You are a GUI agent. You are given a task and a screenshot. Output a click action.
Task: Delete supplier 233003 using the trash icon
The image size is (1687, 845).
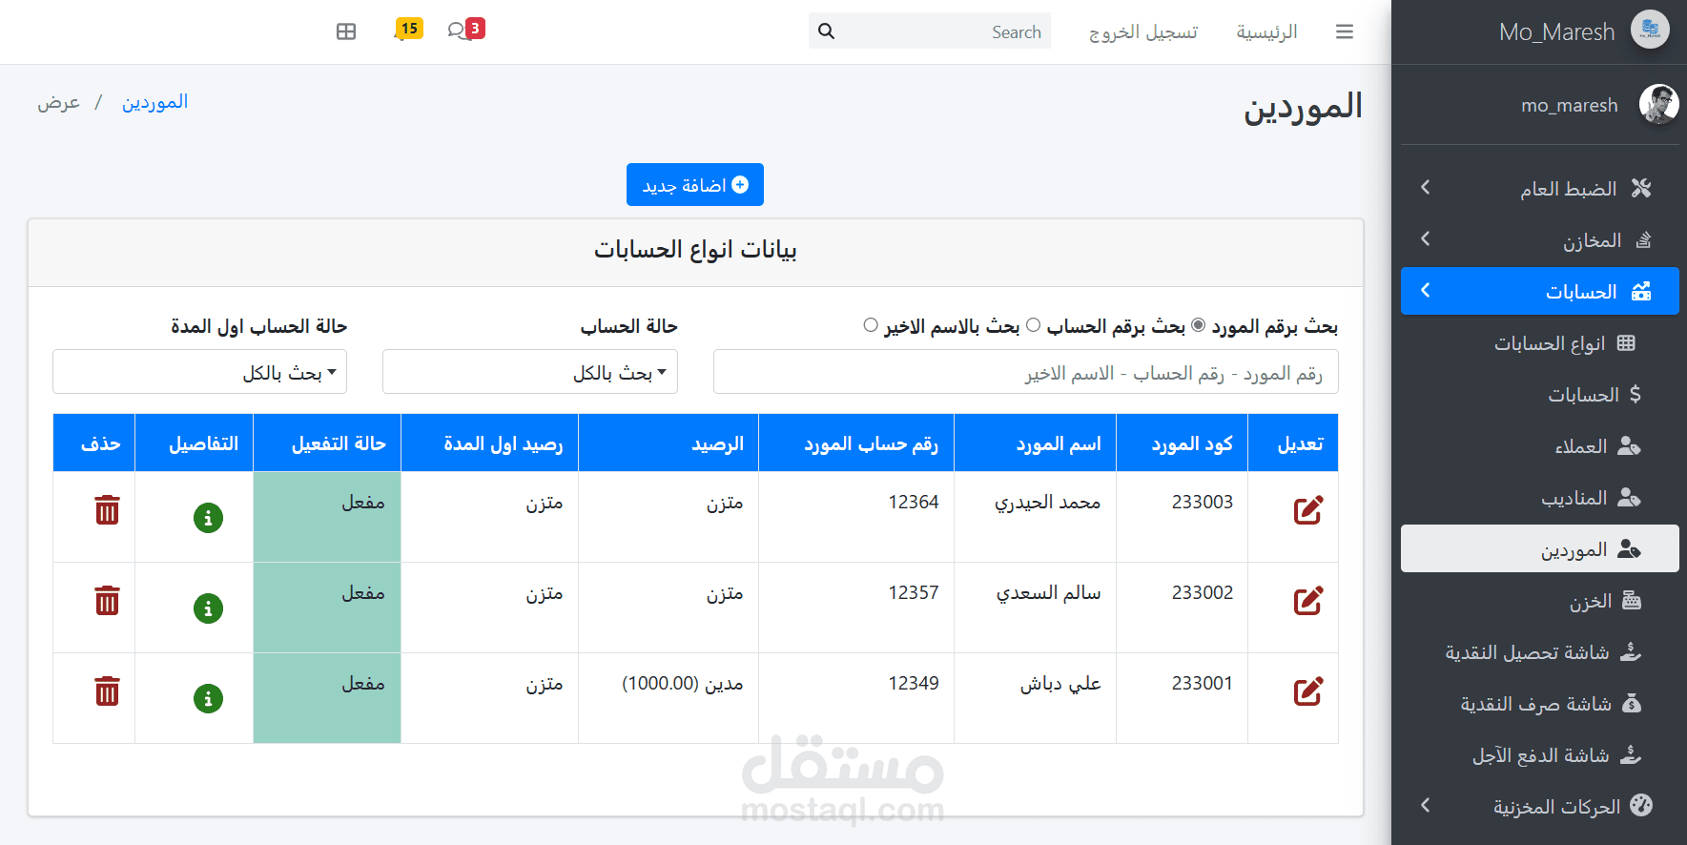(107, 510)
